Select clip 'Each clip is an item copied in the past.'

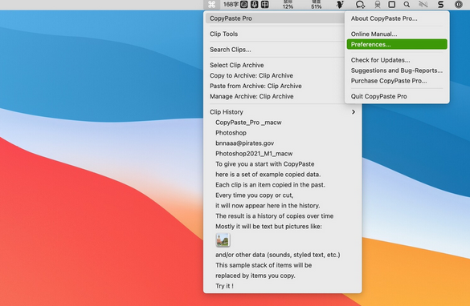[x=282, y=185]
